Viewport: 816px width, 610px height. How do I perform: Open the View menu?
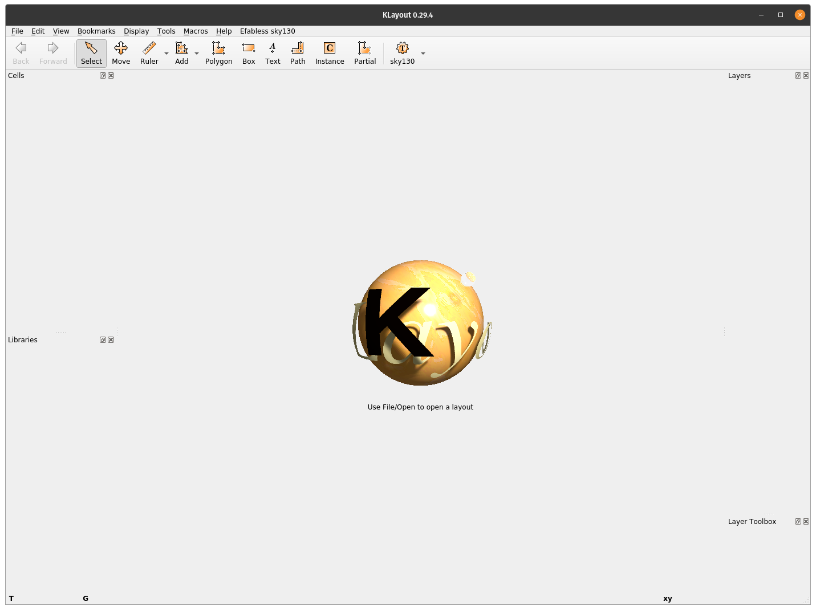(x=61, y=31)
